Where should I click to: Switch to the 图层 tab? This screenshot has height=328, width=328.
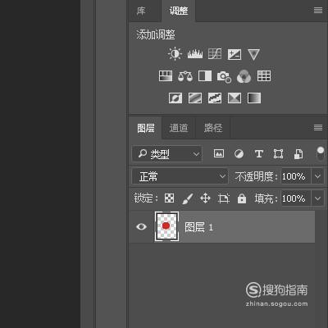point(146,128)
